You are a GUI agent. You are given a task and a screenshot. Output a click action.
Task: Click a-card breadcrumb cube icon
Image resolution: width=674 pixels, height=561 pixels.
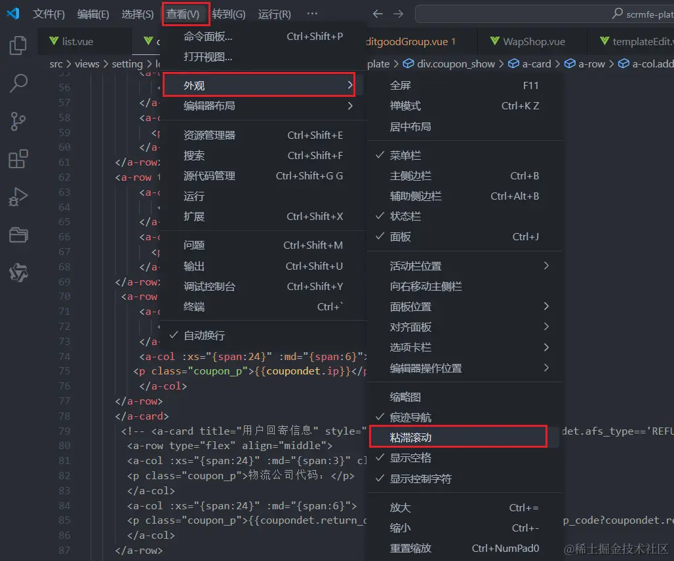click(x=513, y=63)
